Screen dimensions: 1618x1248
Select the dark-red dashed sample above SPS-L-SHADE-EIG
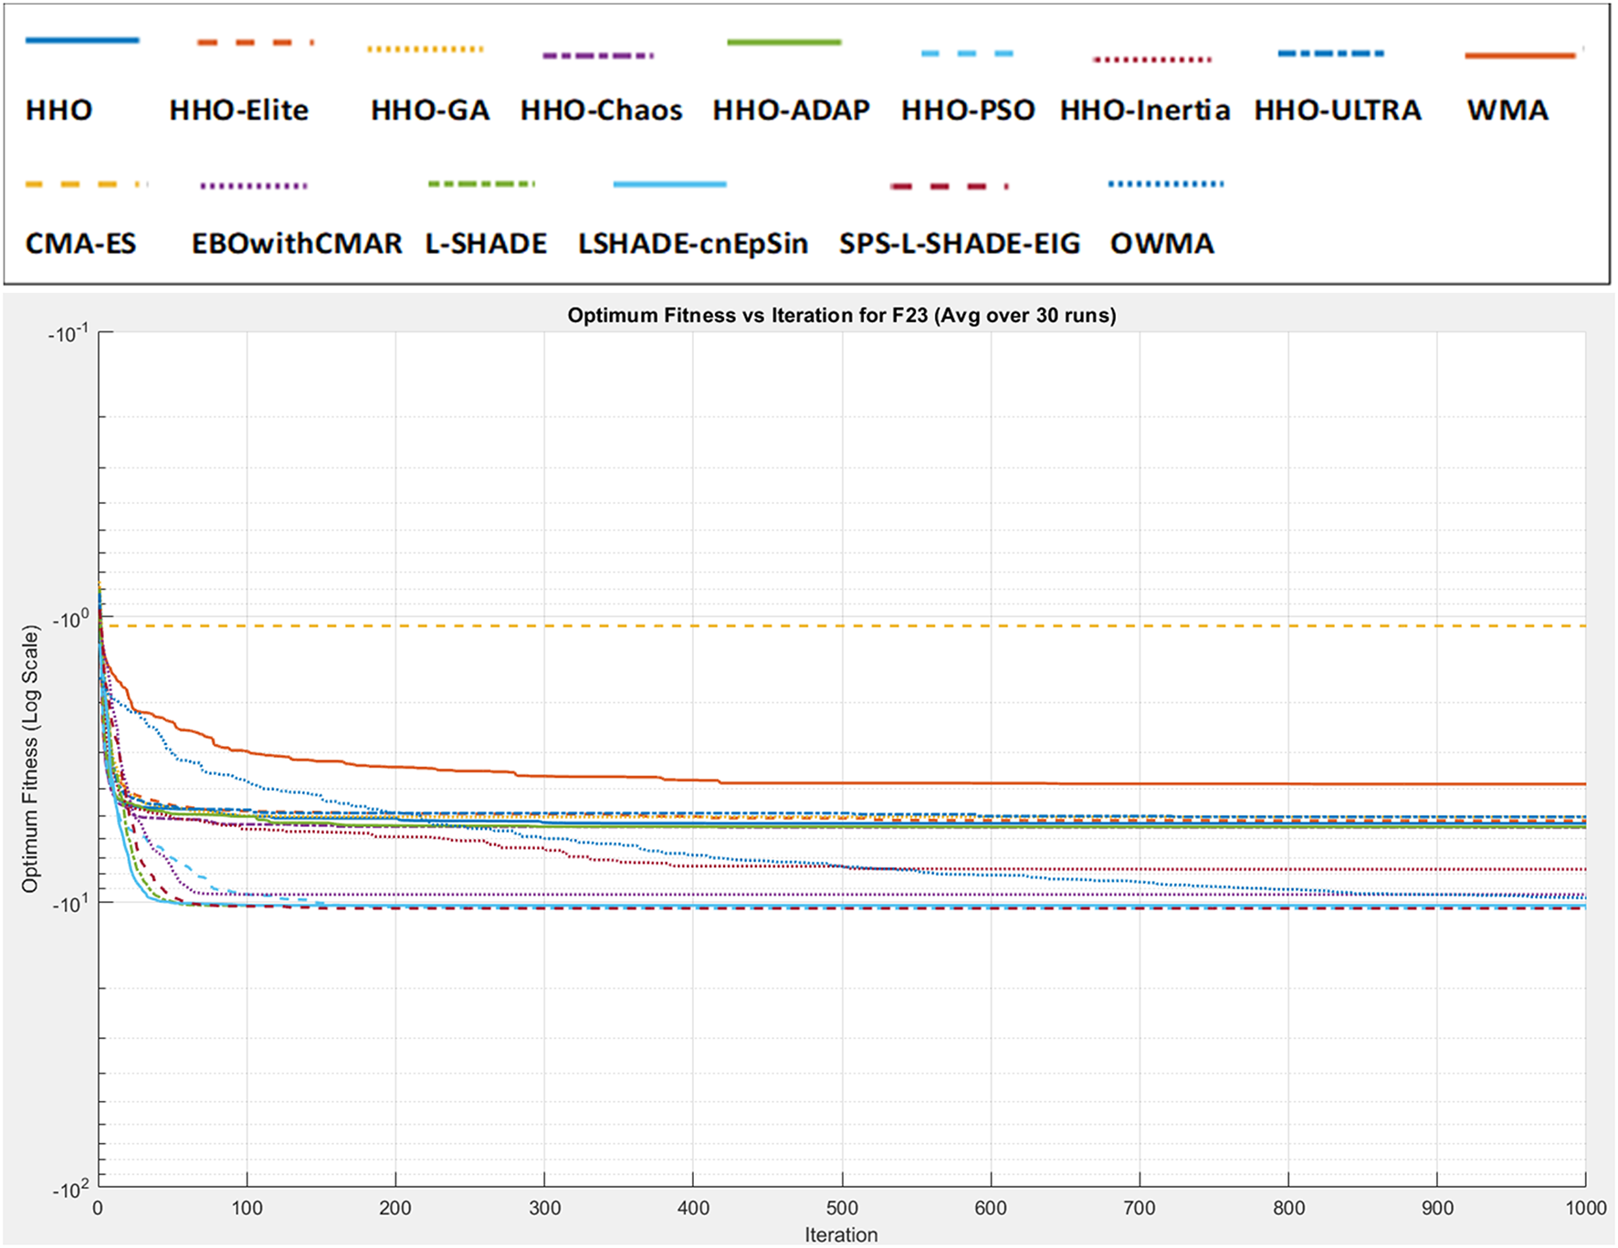pyautogui.click(x=950, y=186)
